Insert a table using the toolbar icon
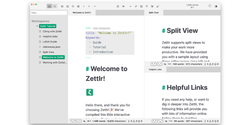 152,6
